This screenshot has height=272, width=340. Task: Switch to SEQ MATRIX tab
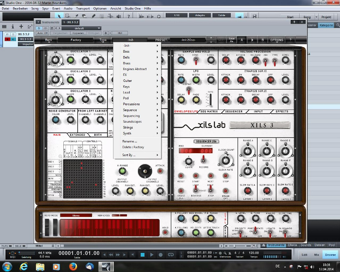click(x=209, y=112)
